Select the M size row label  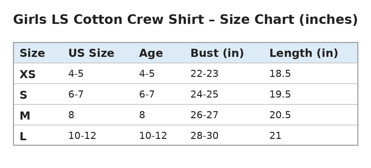[25, 116]
